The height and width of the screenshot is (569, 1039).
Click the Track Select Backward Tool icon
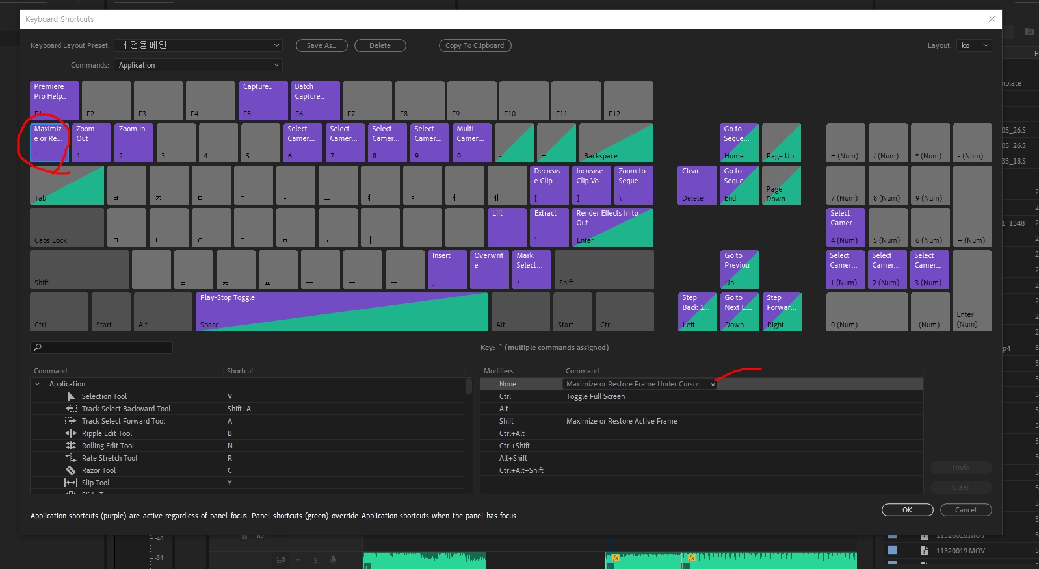71,409
